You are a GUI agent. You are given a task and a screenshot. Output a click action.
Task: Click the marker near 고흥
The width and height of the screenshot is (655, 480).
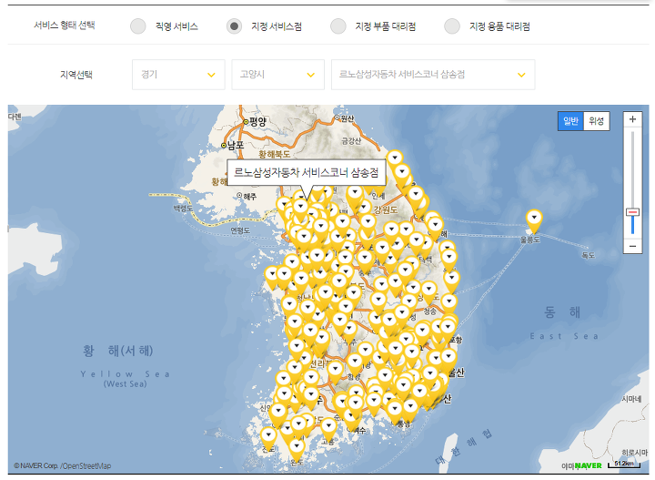point(328,429)
